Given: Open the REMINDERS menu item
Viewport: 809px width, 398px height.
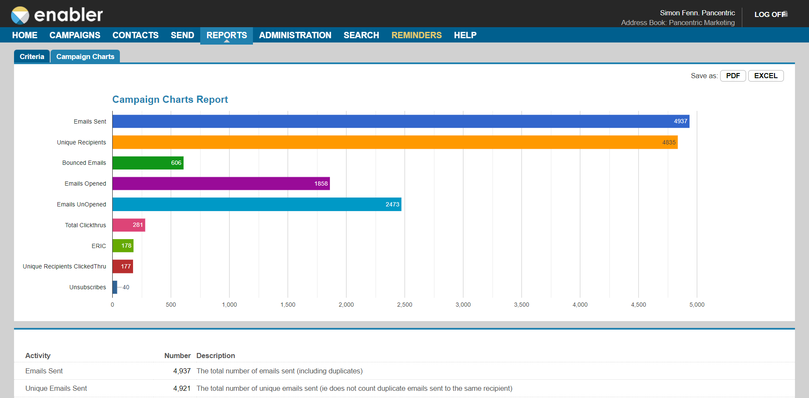Looking at the screenshot, I should pos(416,35).
